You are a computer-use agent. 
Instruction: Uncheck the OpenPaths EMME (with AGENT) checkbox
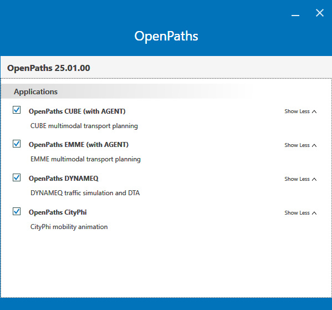click(17, 144)
